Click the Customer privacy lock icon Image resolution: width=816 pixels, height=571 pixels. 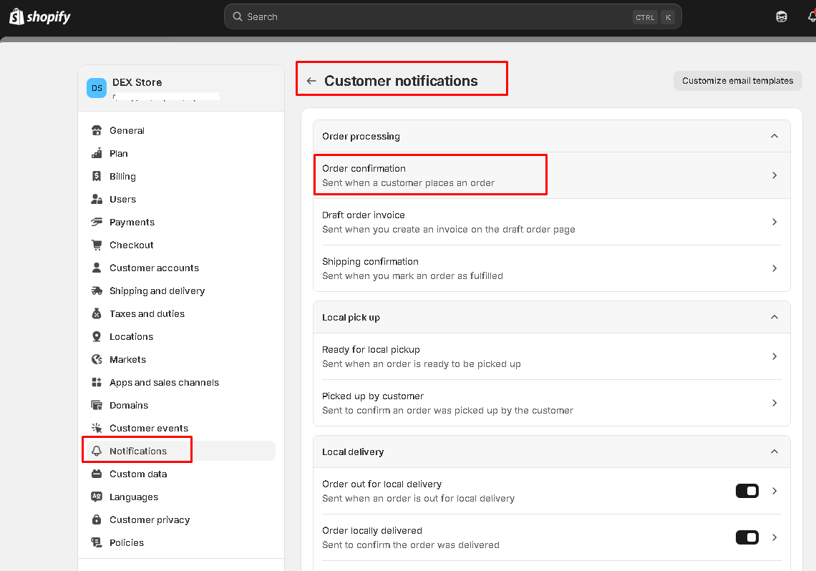pyautogui.click(x=97, y=519)
